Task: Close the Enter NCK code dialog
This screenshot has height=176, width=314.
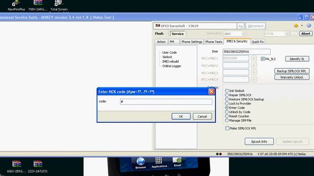Action: (211, 91)
